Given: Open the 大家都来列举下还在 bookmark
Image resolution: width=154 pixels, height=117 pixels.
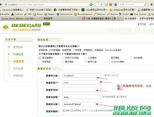Looking at the screenshot, I should point(67,10).
